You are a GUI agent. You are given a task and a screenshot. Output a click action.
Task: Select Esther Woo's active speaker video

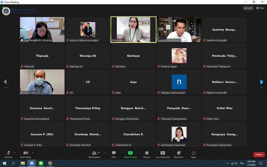tap(133, 29)
